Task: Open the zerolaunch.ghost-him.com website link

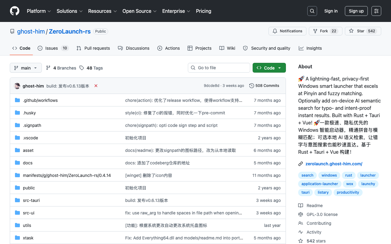Action: 334,164
